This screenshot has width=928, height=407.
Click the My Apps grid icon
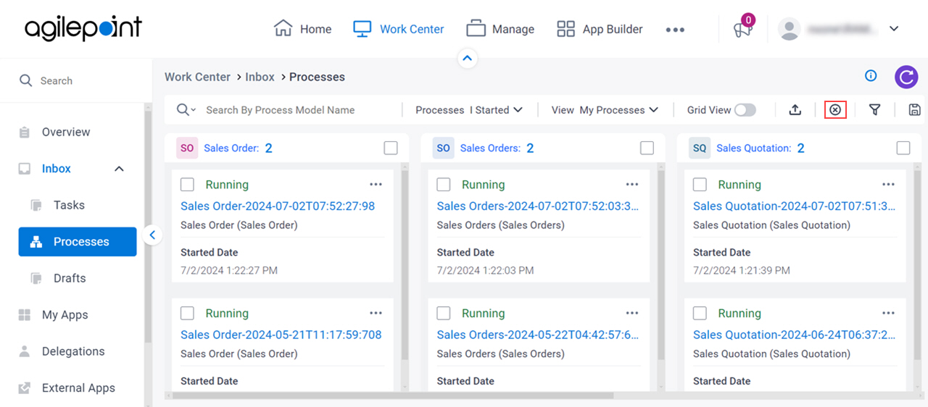click(x=25, y=315)
